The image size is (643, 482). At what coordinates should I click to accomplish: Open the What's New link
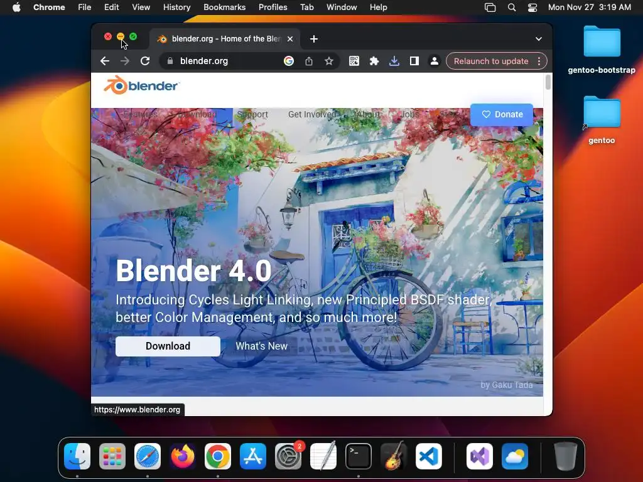[262, 346]
